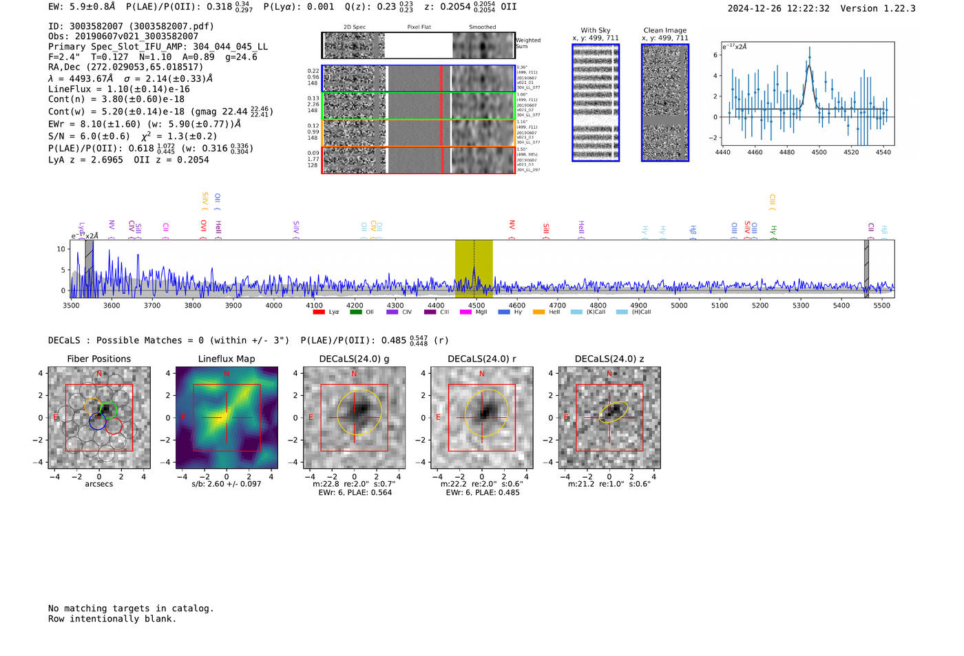Click the timestamp '2024-12-26 12:22:32'
The image size is (964, 656).
(x=779, y=8)
